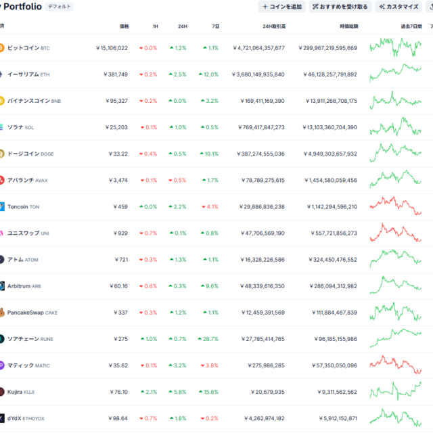Click the PancakeSwap CAKE coin icon

pyautogui.click(x=2, y=313)
